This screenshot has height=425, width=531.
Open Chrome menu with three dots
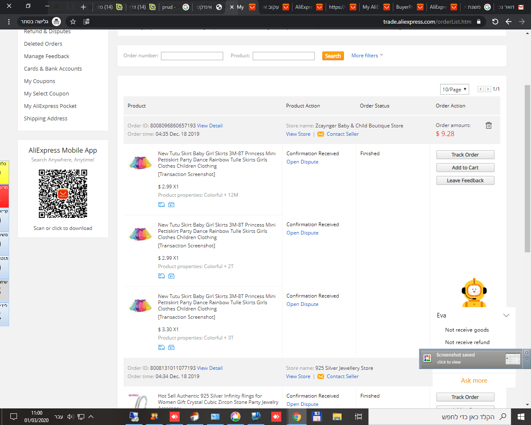[x=8, y=22]
